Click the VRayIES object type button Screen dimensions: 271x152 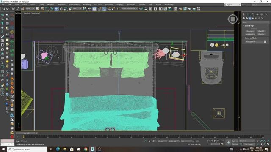(261, 31)
